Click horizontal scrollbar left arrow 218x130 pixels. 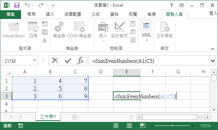139,117
